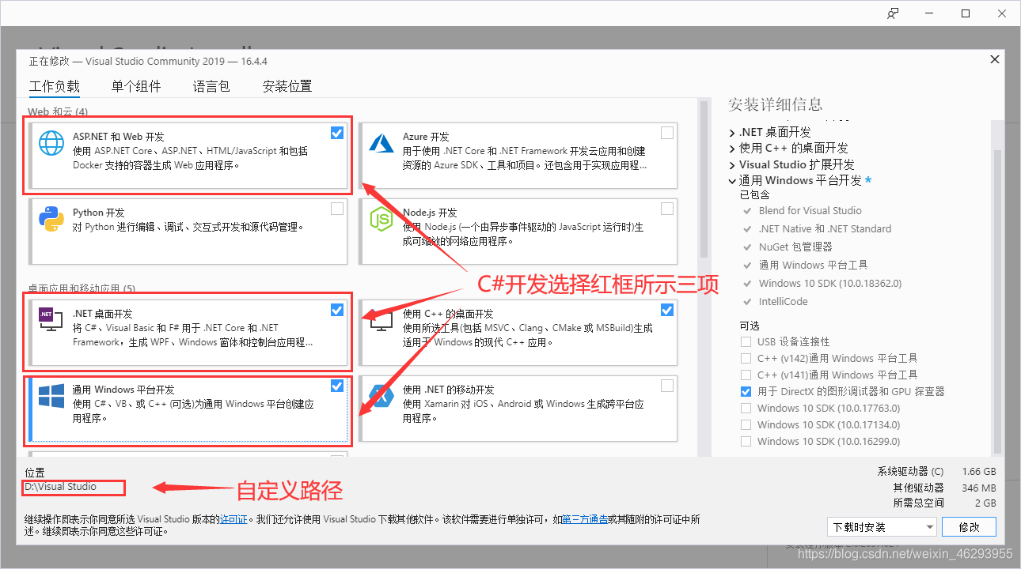1021x569 pixels.
Task: Enable USB 设备连接性 optional component
Action: pos(746,341)
